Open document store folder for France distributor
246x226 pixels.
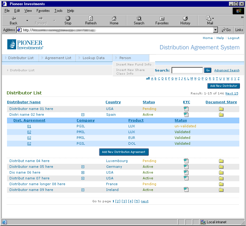tap(221, 184)
